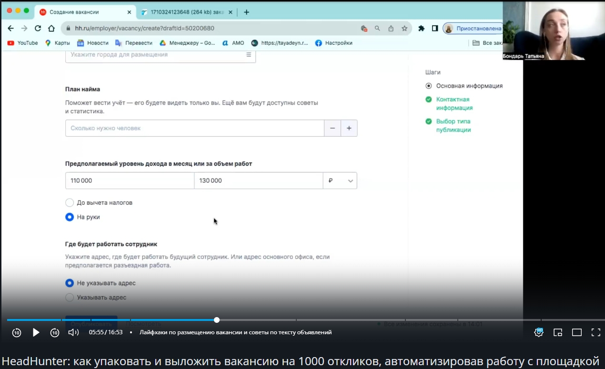Enable picture-in-picture mode
The height and width of the screenshot is (369, 605).
coord(558,332)
